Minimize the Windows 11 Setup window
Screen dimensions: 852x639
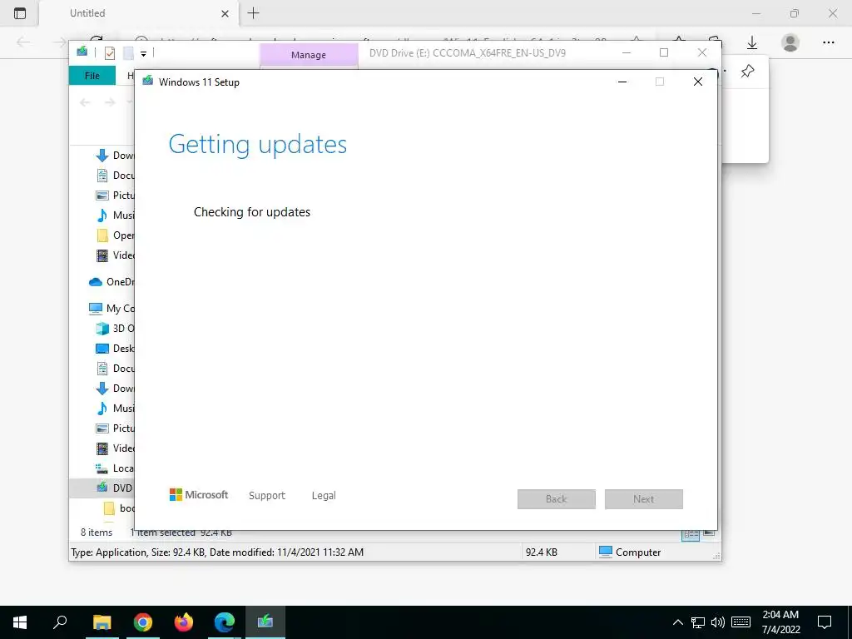[x=622, y=82]
